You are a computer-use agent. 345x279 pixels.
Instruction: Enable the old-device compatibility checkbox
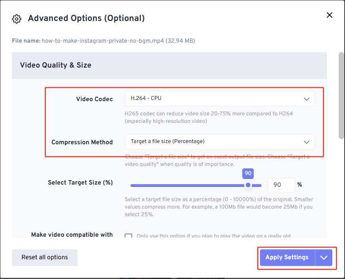pyautogui.click(x=128, y=236)
